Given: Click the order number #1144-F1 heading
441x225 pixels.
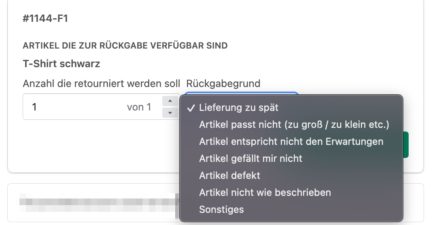Looking at the screenshot, I should click(45, 19).
